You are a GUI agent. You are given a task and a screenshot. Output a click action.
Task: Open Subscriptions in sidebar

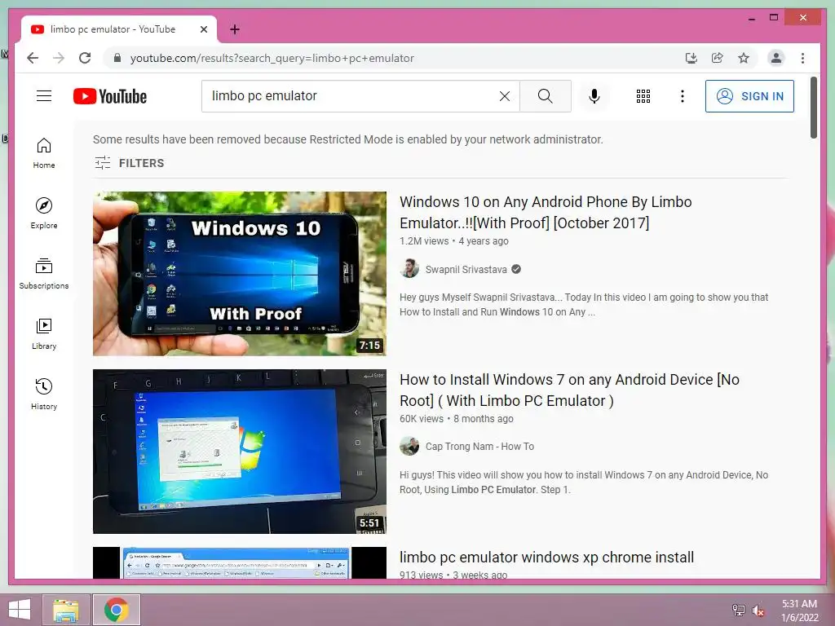pyautogui.click(x=44, y=274)
